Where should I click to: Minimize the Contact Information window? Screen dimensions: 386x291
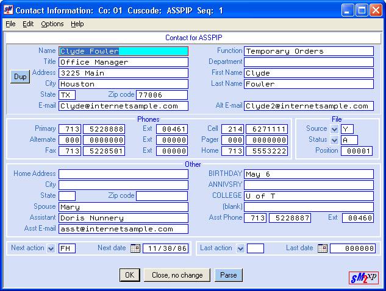coord(348,10)
